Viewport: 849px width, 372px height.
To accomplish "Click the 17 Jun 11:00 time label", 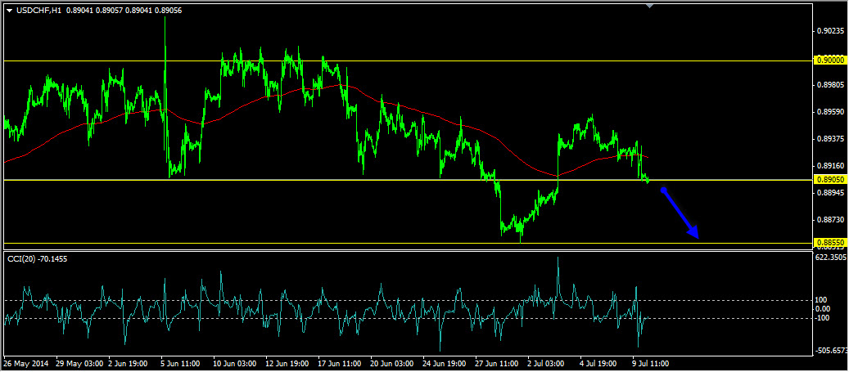I will coord(341,363).
